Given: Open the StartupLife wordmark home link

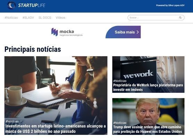Looking at the screenshot, I should click(32, 5).
